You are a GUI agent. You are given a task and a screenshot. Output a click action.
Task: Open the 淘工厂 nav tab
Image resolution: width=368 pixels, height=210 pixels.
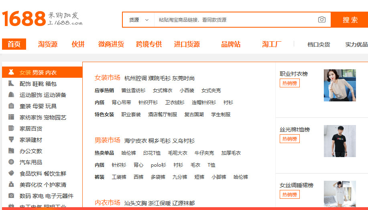click(272, 44)
